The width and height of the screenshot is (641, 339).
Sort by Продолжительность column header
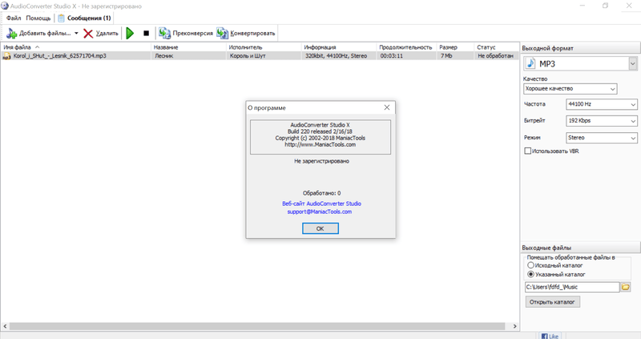[x=407, y=47]
